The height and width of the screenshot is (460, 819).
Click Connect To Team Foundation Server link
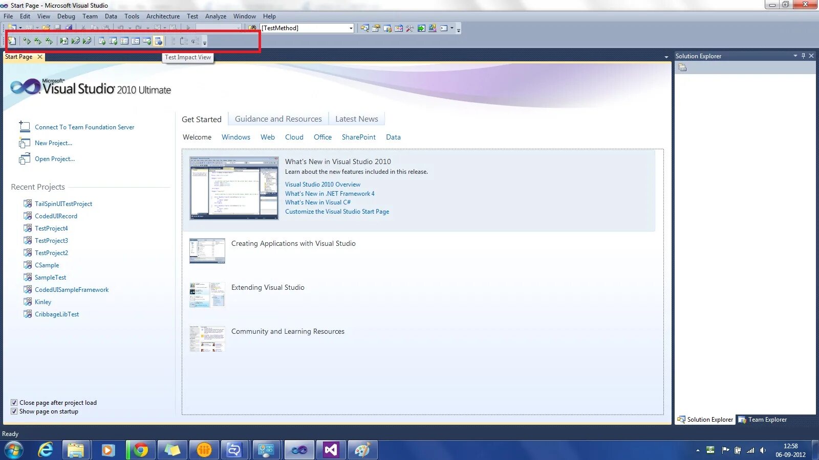point(84,127)
